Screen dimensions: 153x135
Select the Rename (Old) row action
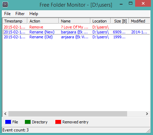(x=41, y=37)
